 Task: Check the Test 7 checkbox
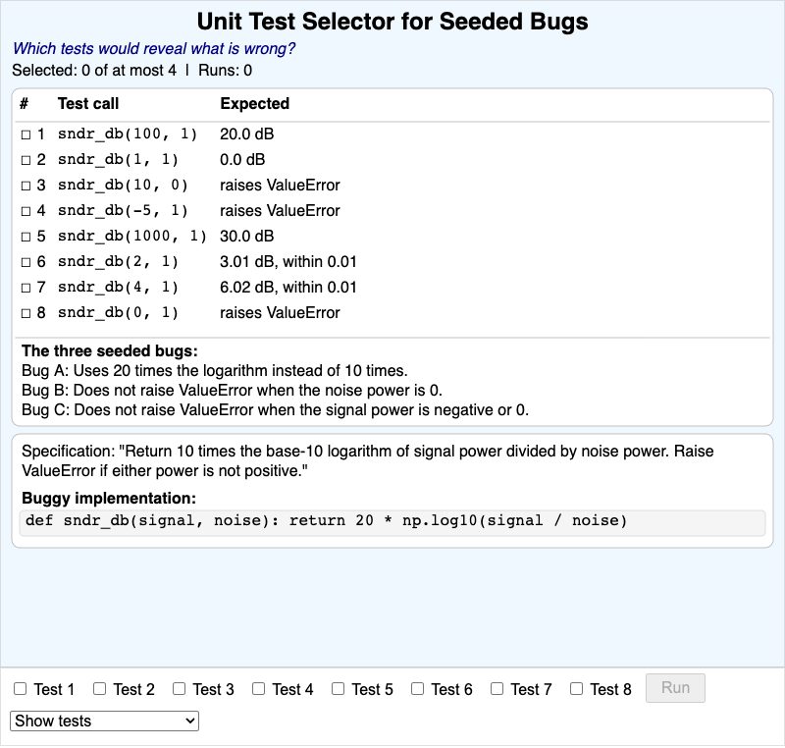pyautogui.click(x=497, y=688)
